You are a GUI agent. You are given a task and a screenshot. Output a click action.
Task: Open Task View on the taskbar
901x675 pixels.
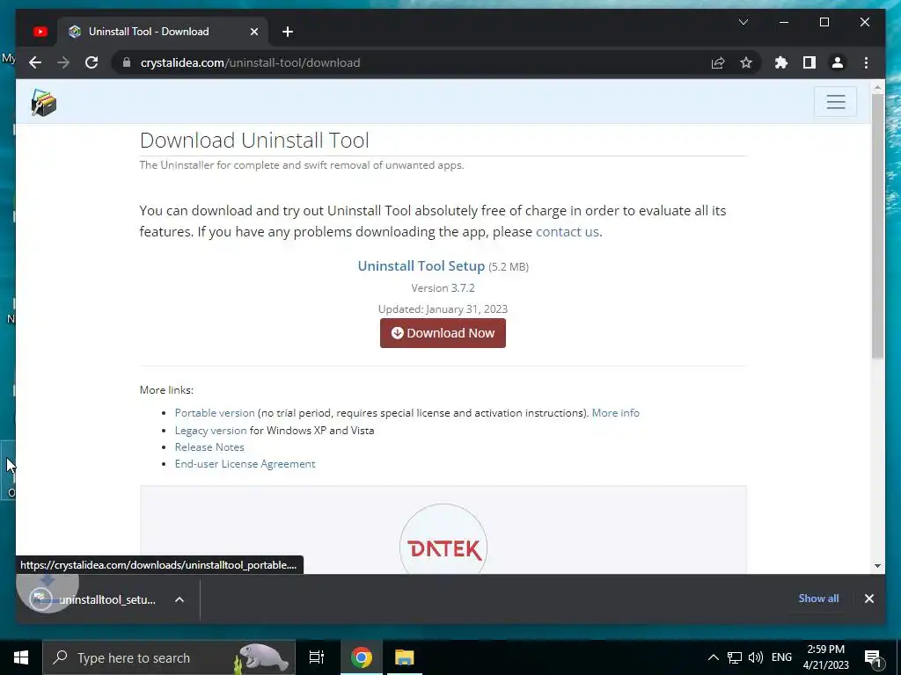tap(317, 657)
